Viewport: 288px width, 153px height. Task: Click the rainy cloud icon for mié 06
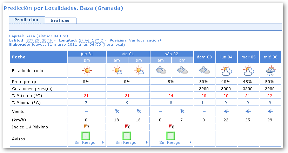[270, 71]
